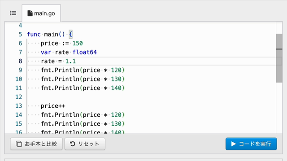Select the main.go tab

pos(41,13)
